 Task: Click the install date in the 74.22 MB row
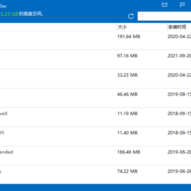tap(179, 171)
